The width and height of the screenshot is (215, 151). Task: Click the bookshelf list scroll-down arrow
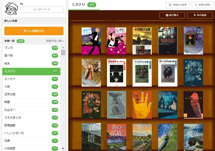click(x=63, y=148)
